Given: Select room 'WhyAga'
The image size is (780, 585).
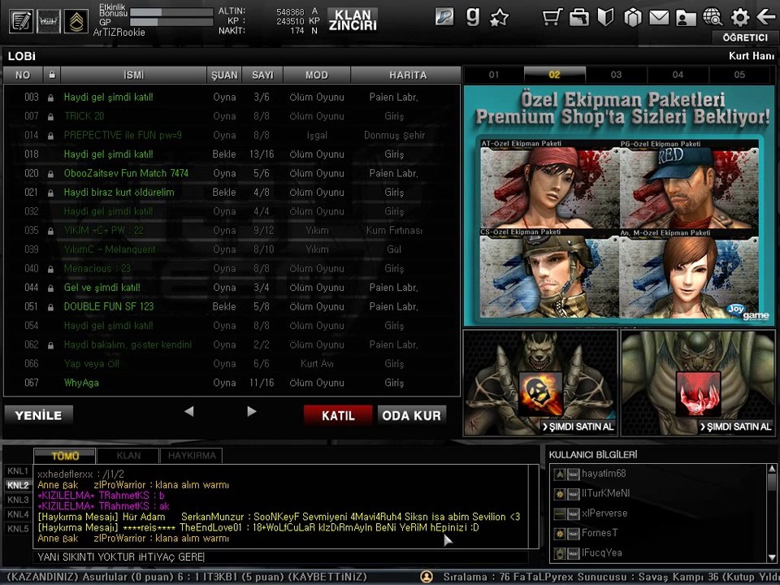Looking at the screenshot, I should pos(232,383).
